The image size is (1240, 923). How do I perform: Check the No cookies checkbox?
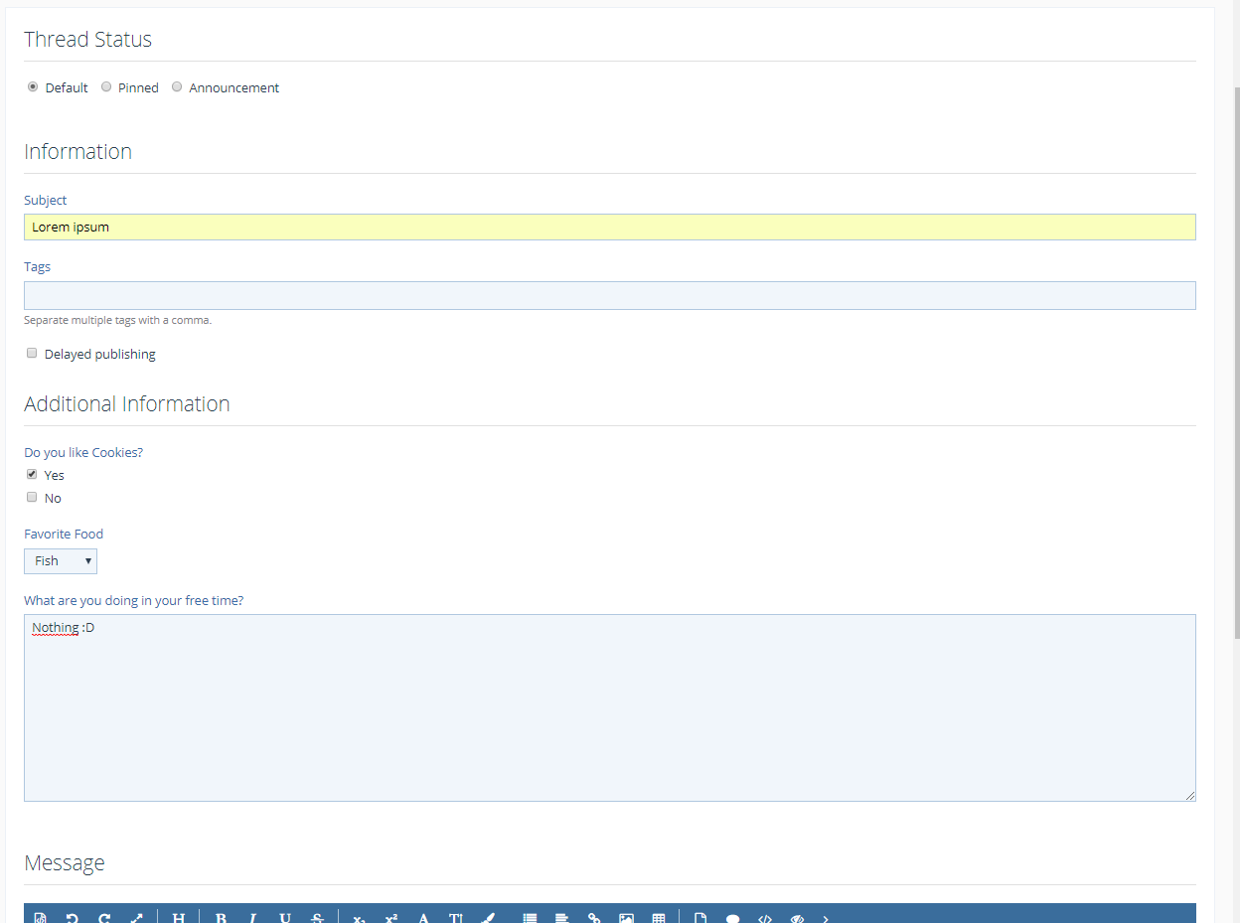click(x=32, y=498)
